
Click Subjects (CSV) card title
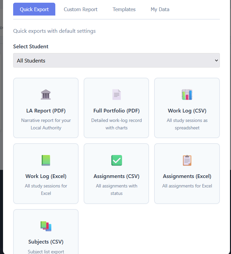click(x=46, y=242)
